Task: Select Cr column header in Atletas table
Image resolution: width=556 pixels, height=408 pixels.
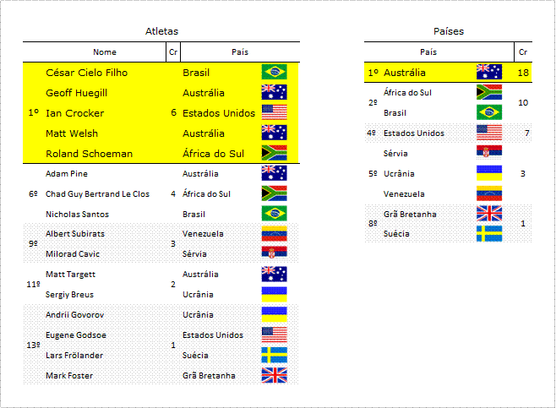Action: [173, 52]
